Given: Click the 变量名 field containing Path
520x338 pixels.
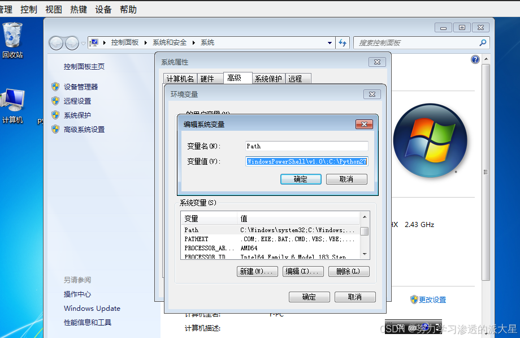Looking at the screenshot, I should pyautogui.click(x=307, y=146).
